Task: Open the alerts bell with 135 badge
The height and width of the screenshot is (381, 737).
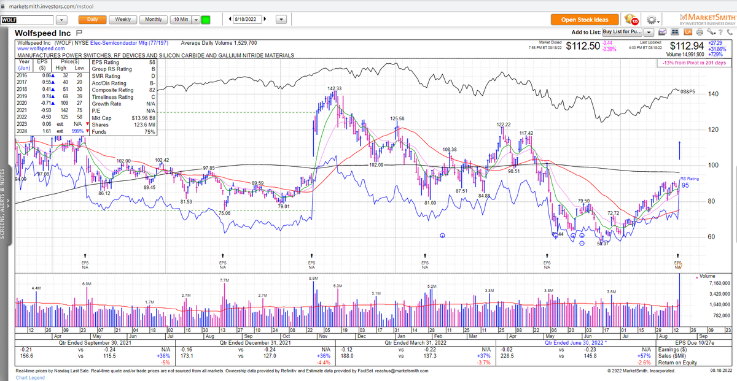Action: coord(631,19)
